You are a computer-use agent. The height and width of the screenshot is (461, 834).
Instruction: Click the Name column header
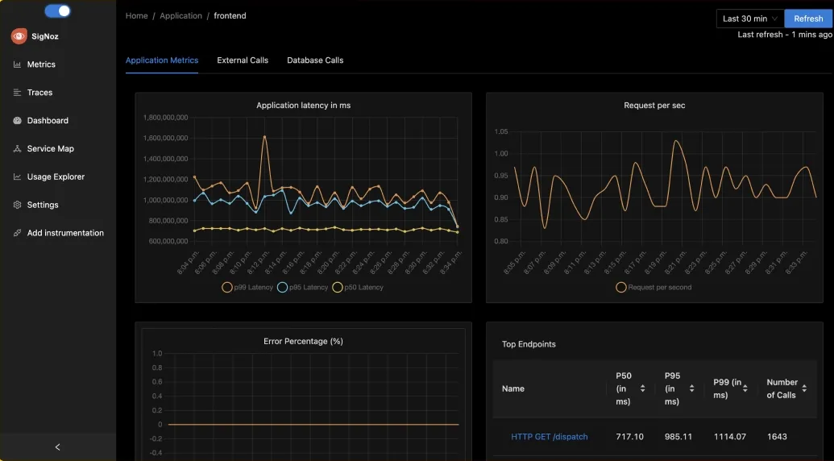pyautogui.click(x=513, y=388)
